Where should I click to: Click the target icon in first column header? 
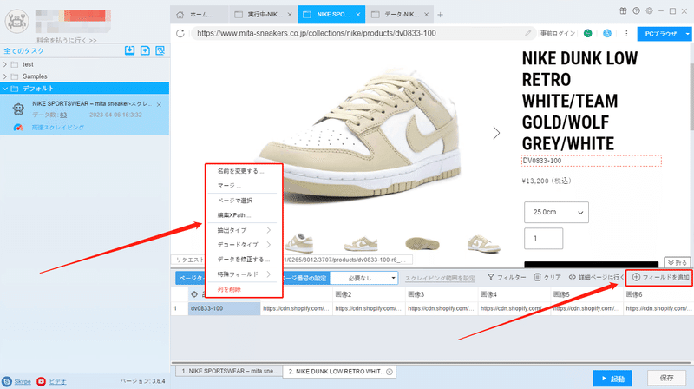click(x=194, y=294)
